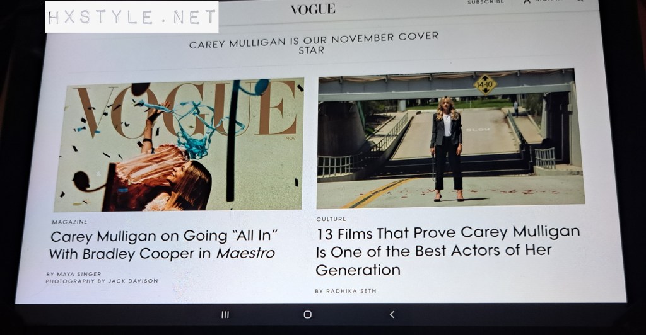Open 13 Films That Prove Carey Mulligan article
Viewport: 646px width, 335px height.
(x=448, y=251)
